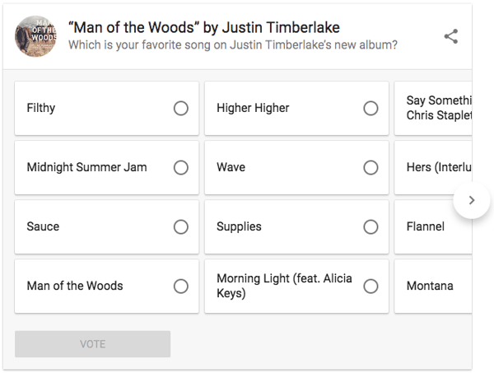Open the album cover thumbnail
Screen dimensions: 494x373
35,36
